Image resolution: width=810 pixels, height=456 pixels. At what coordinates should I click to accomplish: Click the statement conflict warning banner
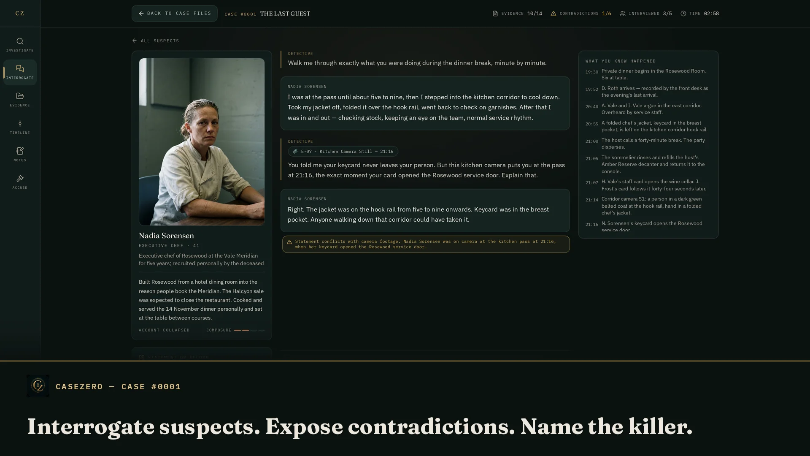(x=426, y=244)
